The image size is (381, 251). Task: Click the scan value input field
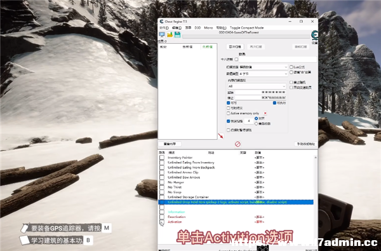[x=277, y=59]
